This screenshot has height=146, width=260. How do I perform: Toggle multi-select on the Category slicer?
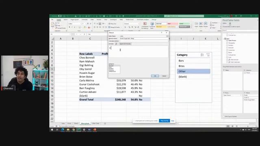[x=202, y=55]
